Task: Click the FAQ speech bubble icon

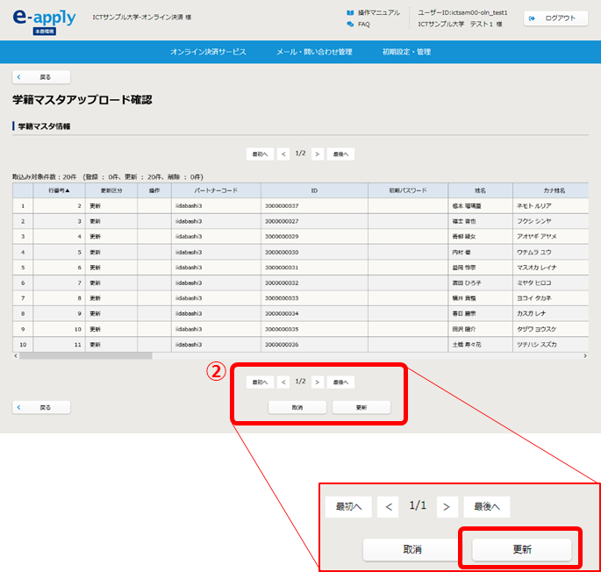Action: 350,25
